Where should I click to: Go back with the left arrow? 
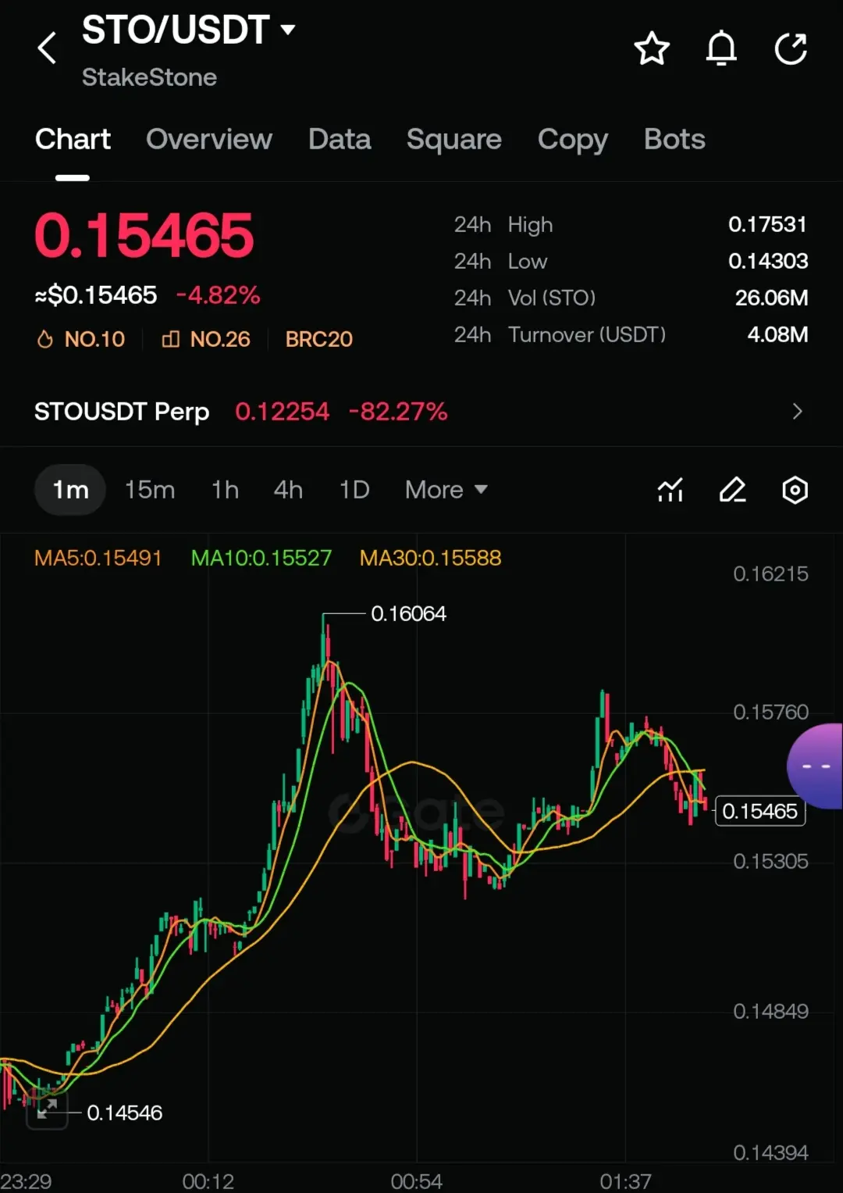47,48
